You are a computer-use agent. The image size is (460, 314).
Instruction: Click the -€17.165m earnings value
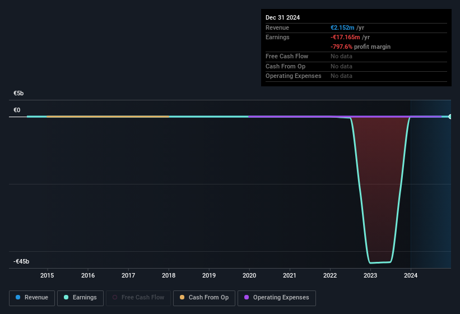345,37
